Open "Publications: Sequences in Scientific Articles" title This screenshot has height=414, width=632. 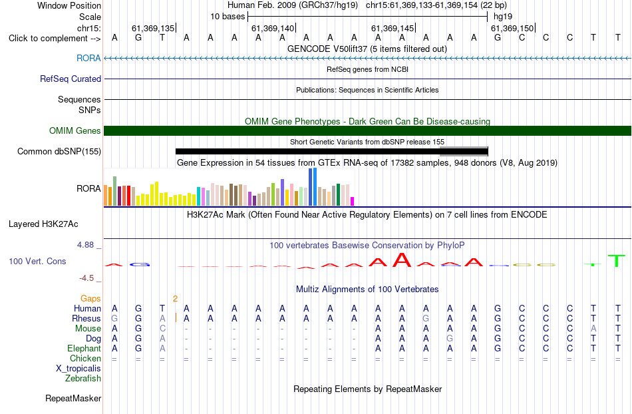pyautogui.click(x=367, y=90)
